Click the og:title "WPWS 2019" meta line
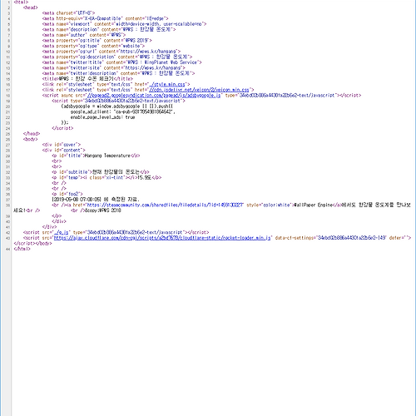The width and height of the screenshot is (416, 416). [x=97, y=41]
